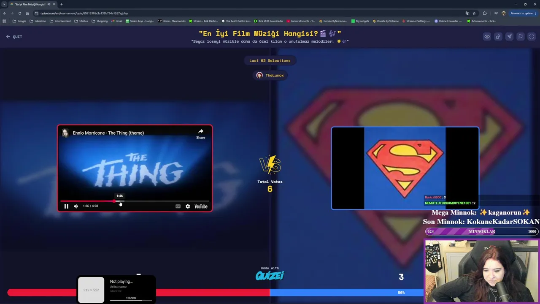The width and height of the screenshot is (540, 304).
Task: Open the My widgets bookmark
Action: click(360, 21)
